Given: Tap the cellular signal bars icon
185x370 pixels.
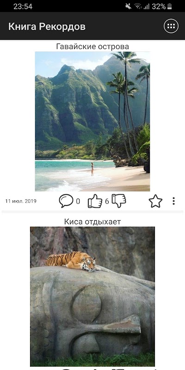Looking at the screenshot, I should (x=147, y=6).
